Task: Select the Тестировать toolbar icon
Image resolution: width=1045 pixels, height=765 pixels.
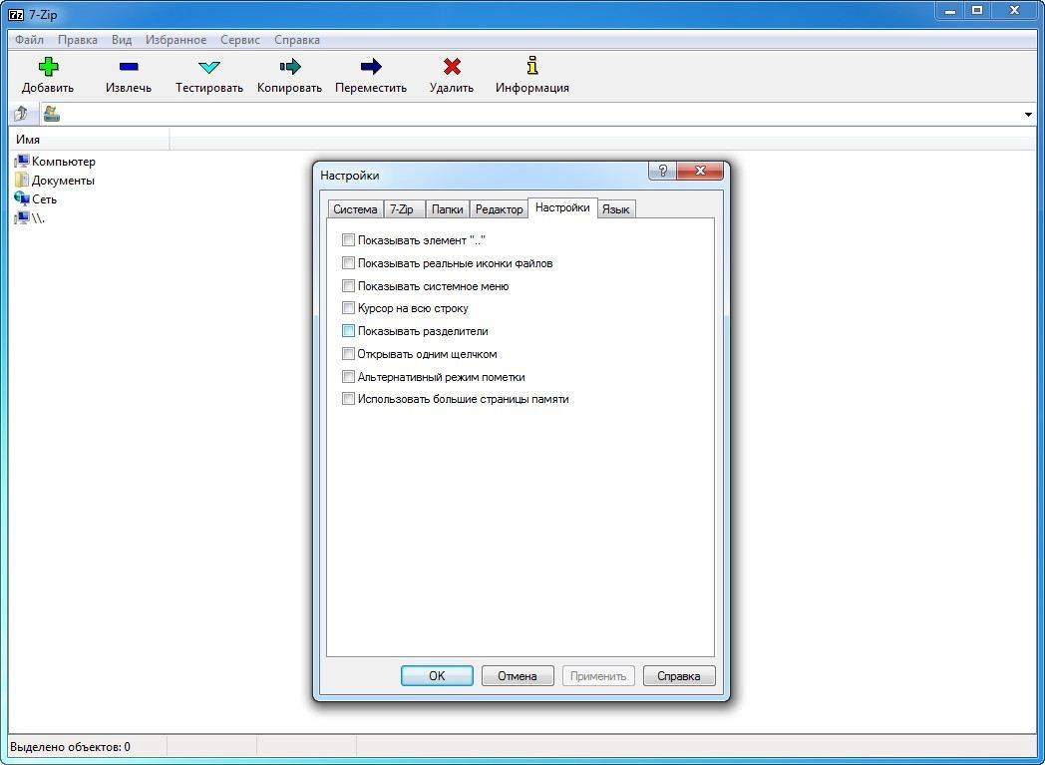Action: click(208, 67)
